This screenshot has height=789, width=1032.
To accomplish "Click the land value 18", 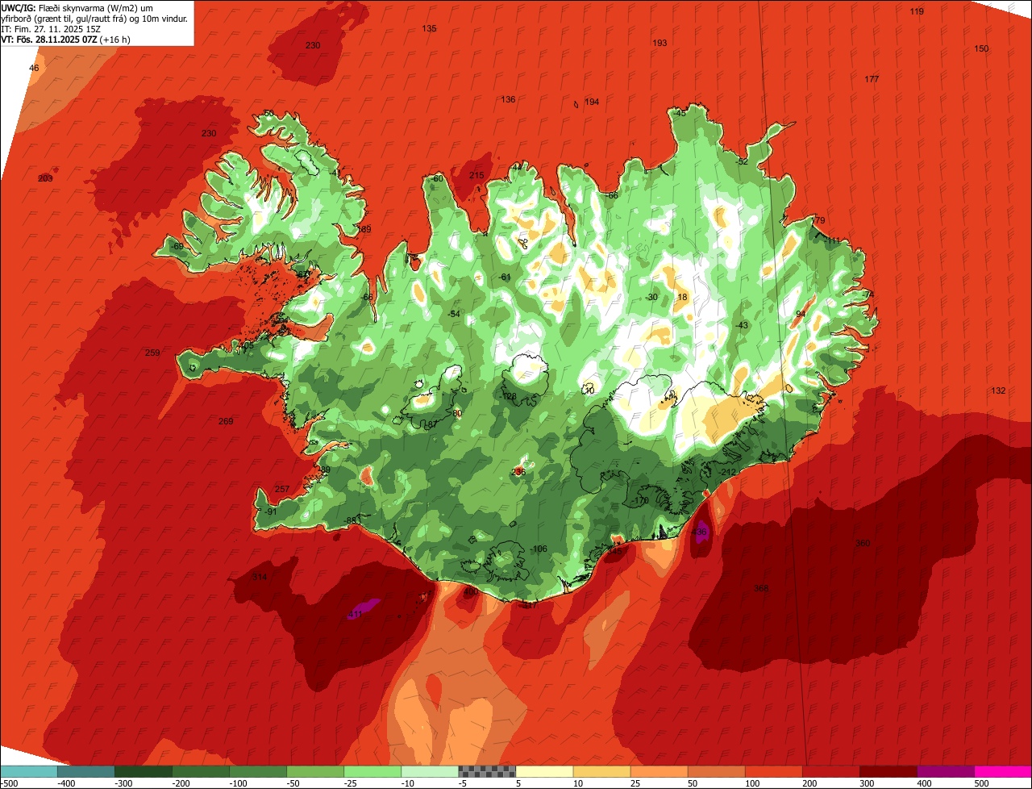I will [x=682, y=297].
